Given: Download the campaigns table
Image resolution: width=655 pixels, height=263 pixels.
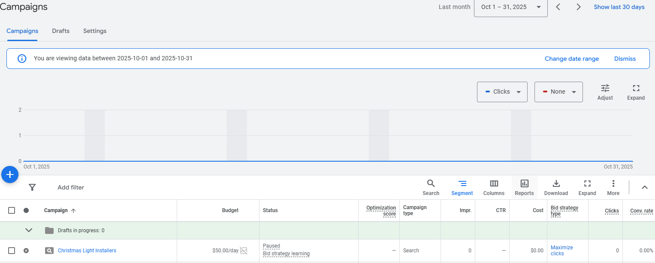Looking at the screenshot, I should (556, 187).
